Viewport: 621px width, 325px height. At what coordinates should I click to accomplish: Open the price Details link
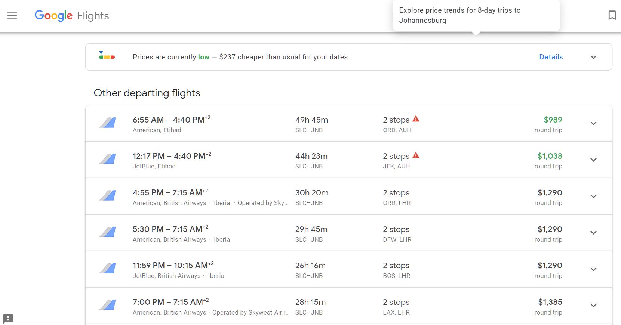pos(551,57)
